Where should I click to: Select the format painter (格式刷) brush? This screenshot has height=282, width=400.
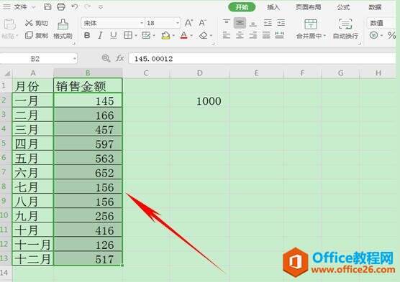[63, 29]
